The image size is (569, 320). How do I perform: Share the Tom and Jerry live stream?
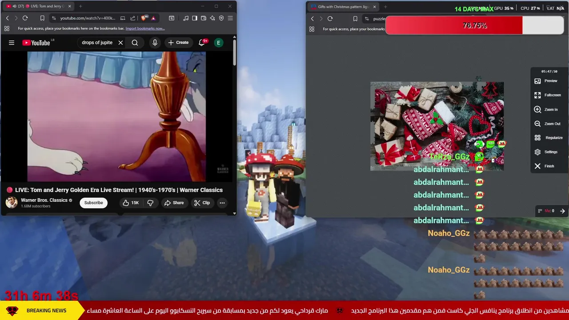click(174, 203)
